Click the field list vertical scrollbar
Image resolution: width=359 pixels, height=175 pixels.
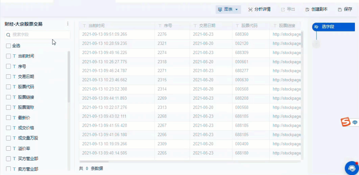69,77
